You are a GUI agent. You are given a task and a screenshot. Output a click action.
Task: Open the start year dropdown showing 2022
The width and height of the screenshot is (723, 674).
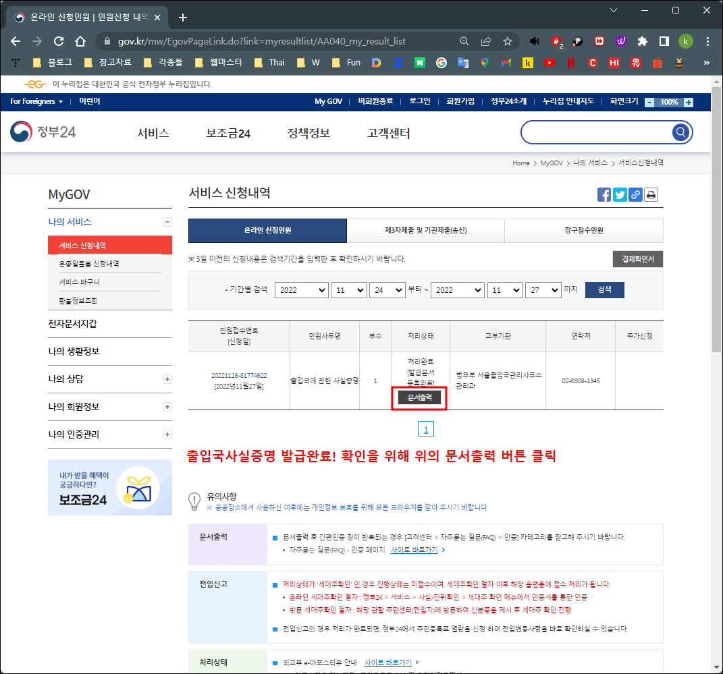[x=302, y=289]
